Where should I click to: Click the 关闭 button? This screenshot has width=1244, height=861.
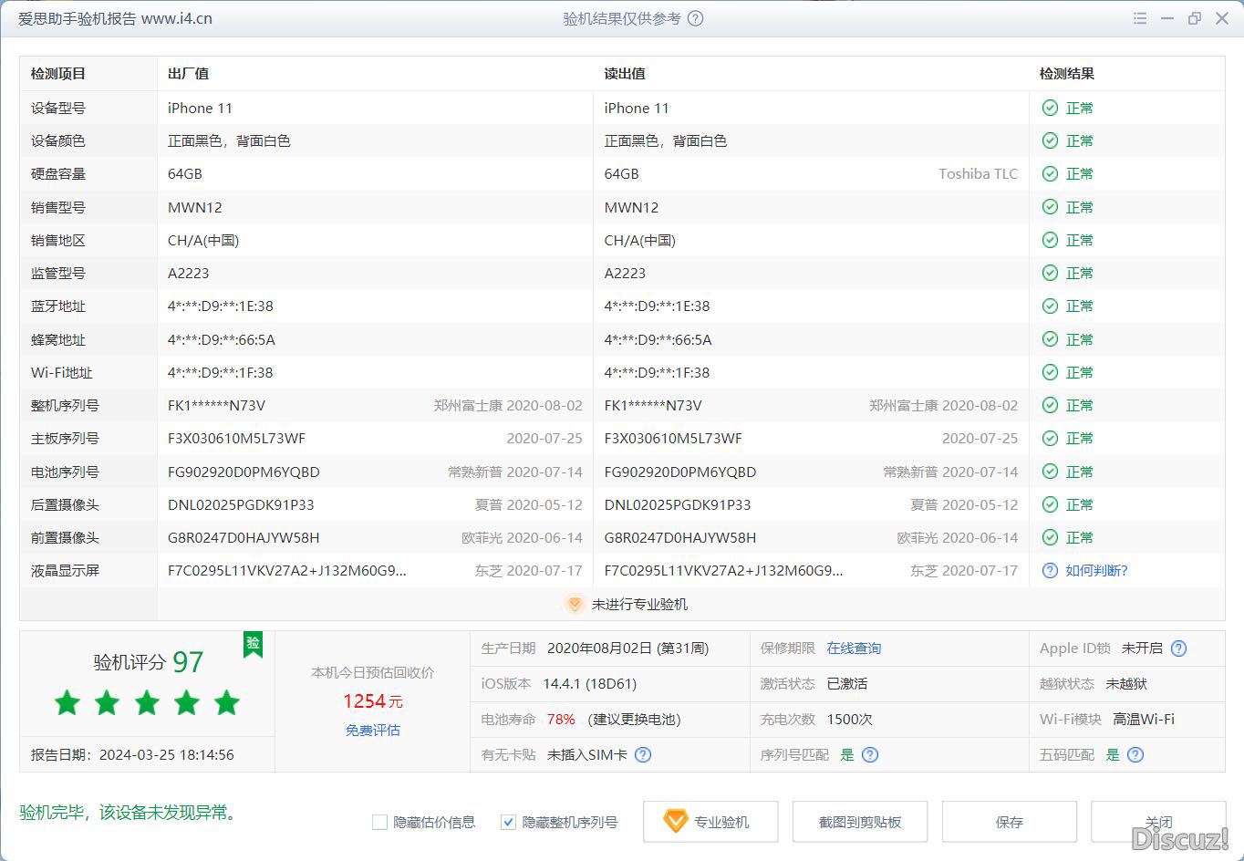pos(1158,822)
